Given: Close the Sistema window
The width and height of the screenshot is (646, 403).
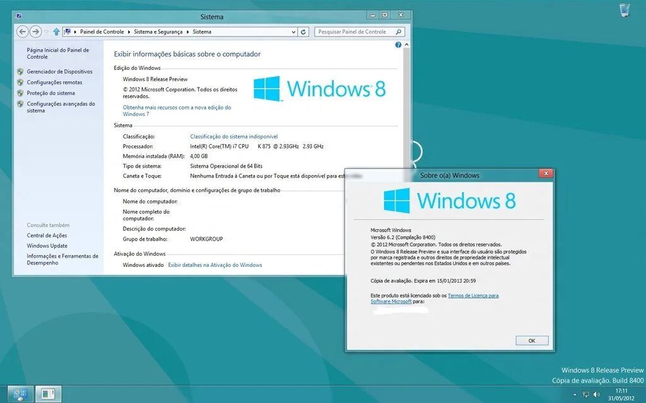Looking at the screenshot, I should tap(401, 15).
